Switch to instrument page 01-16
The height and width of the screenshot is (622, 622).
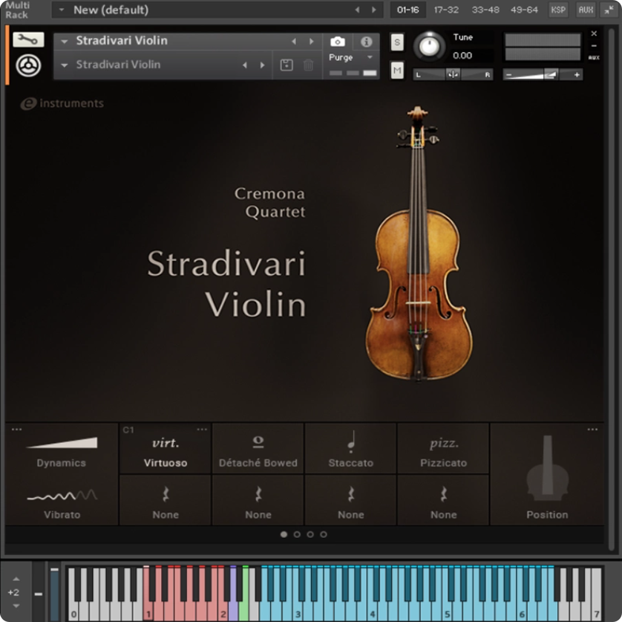click(x=407, y=10)
